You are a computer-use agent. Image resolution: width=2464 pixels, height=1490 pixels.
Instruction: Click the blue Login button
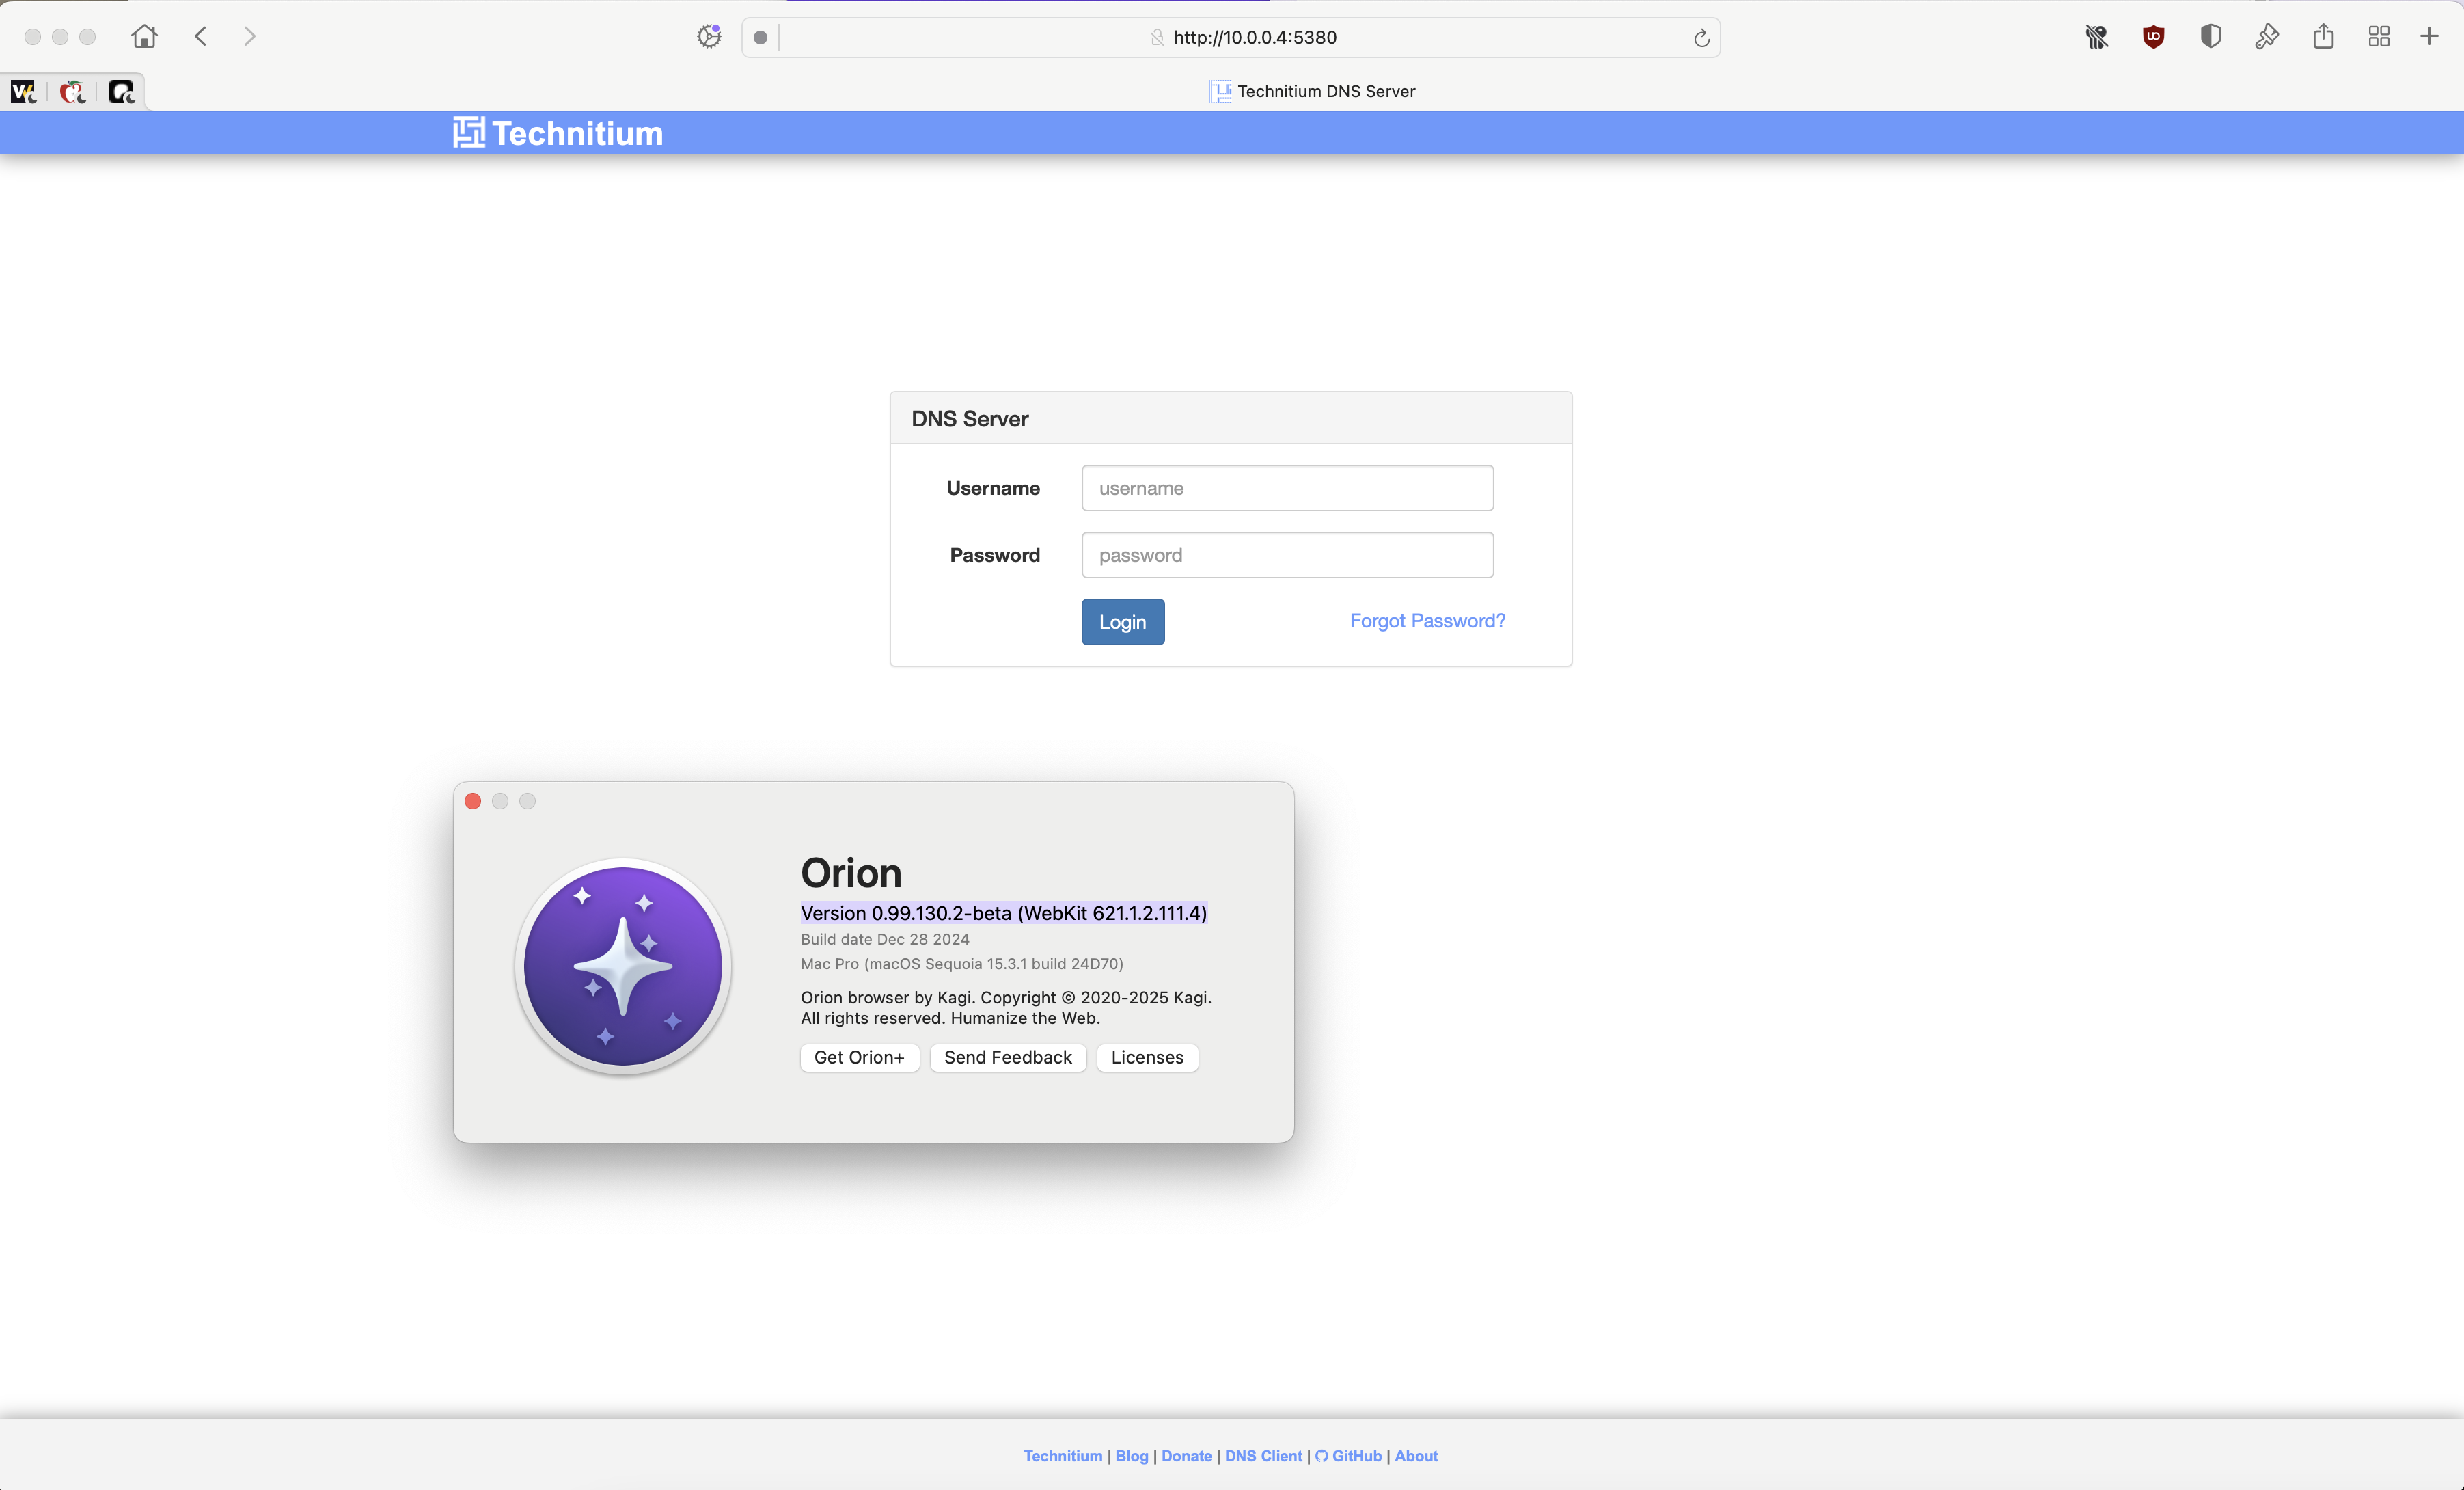pos(1122,622)
